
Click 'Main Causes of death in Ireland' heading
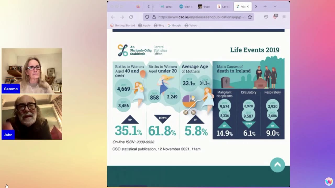[233, 69]
